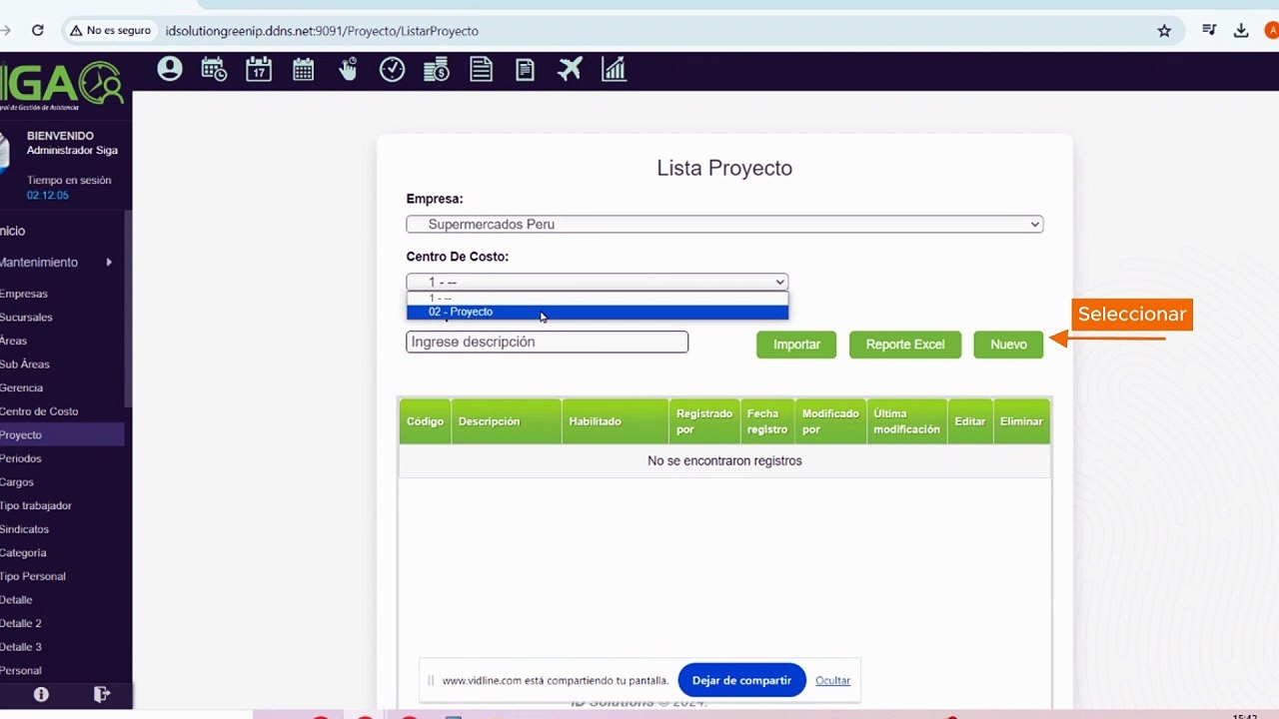The height and width of the screenshot is (719, 1279).
Task: Open Tipo trabajador in sidebar
Action: [36, 505]
